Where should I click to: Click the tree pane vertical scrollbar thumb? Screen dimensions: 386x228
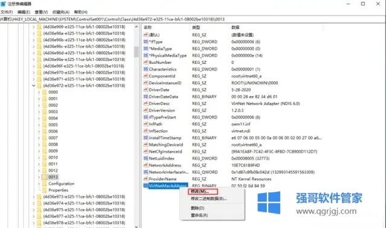click(137, 52)
